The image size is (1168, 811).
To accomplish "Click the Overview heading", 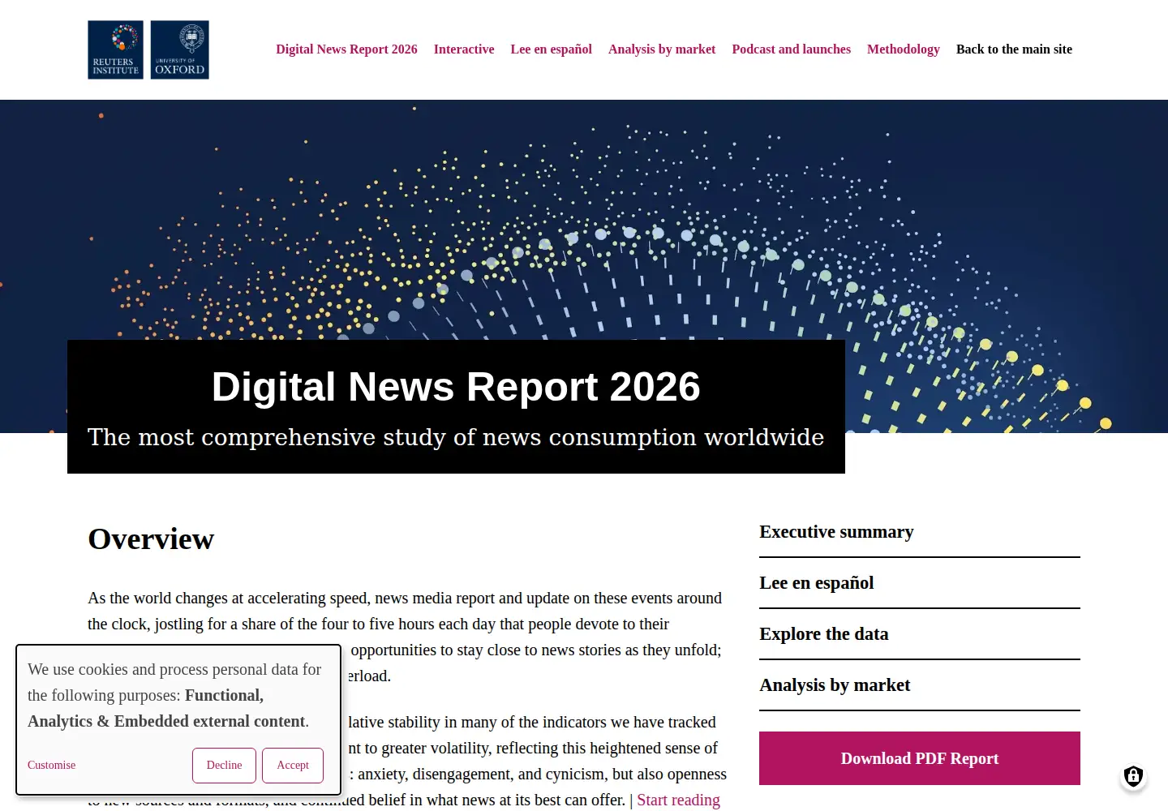I will click(151, 539).
